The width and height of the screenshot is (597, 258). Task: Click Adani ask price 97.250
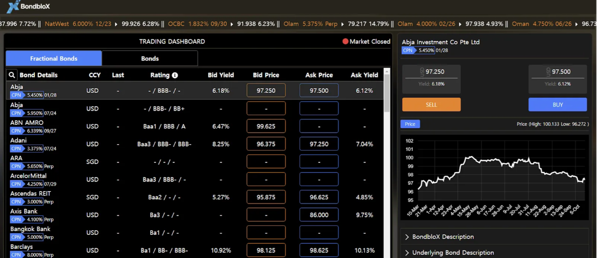pyautogui.click(x=319, y=144)
